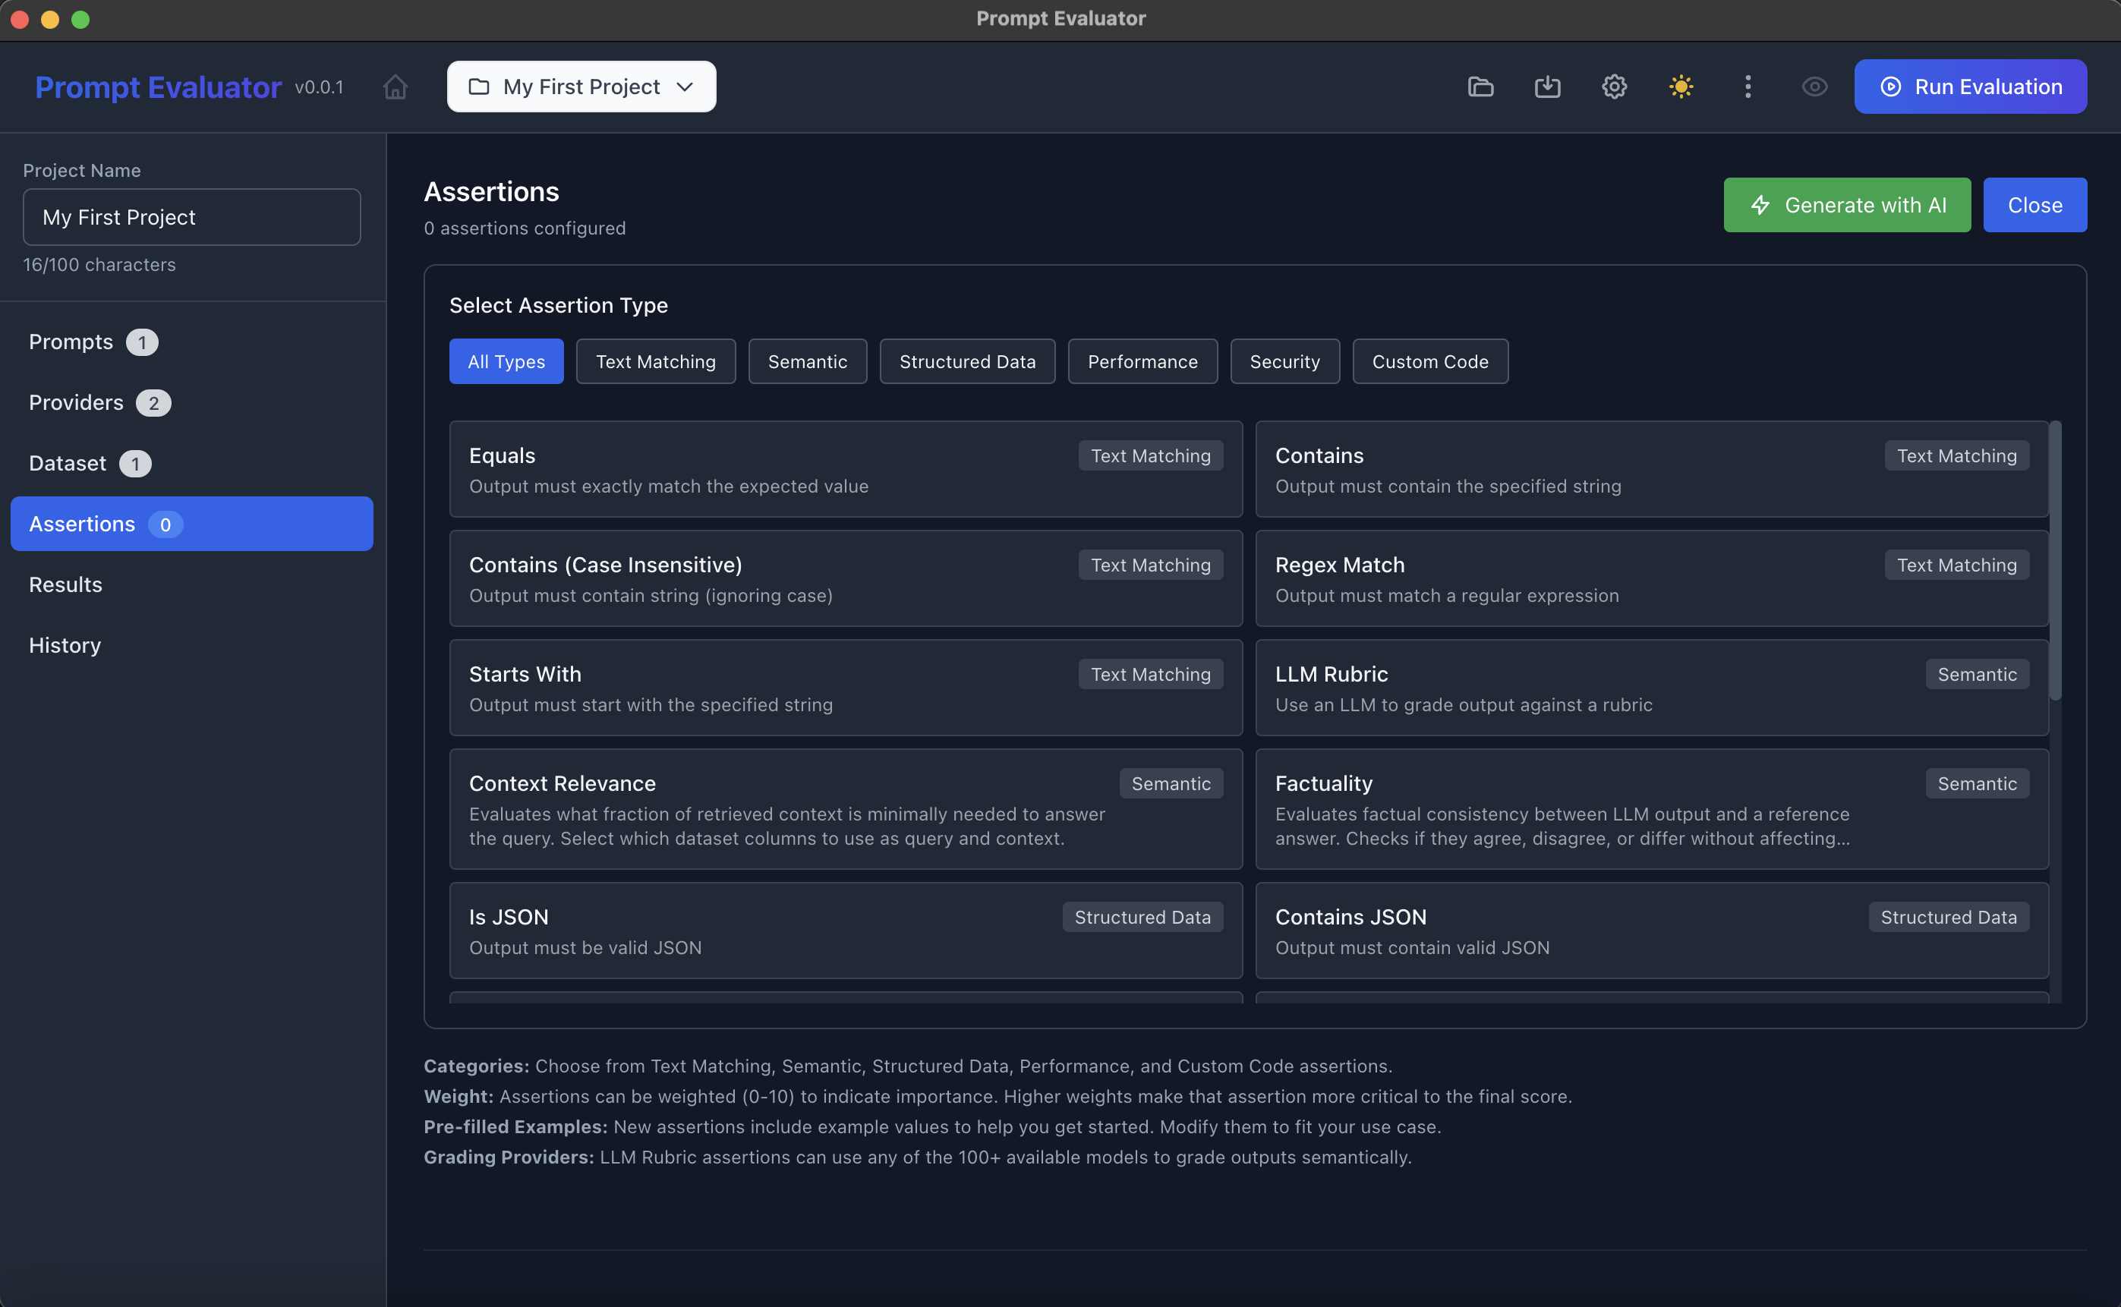The height and width of the screenshot is (1307, 2121).
Task: Enable the Performance assertion filter
Action: point(1142,361)
